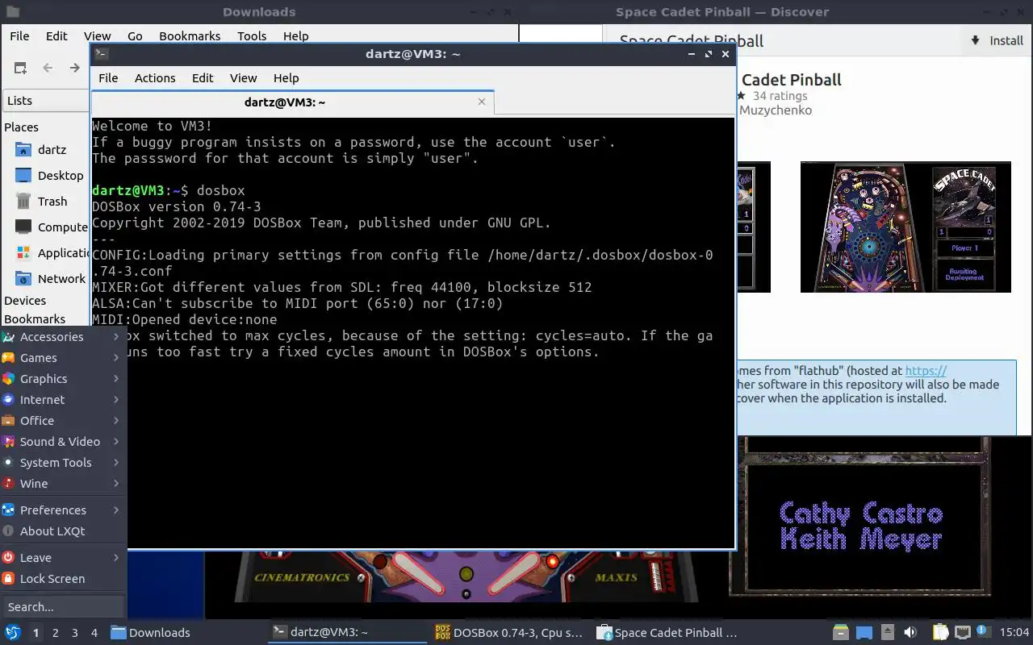Viewport: 1033px width, 645px height.
Task: Activate DOSBox window from taskbar
Action: [x=509, y=633]
